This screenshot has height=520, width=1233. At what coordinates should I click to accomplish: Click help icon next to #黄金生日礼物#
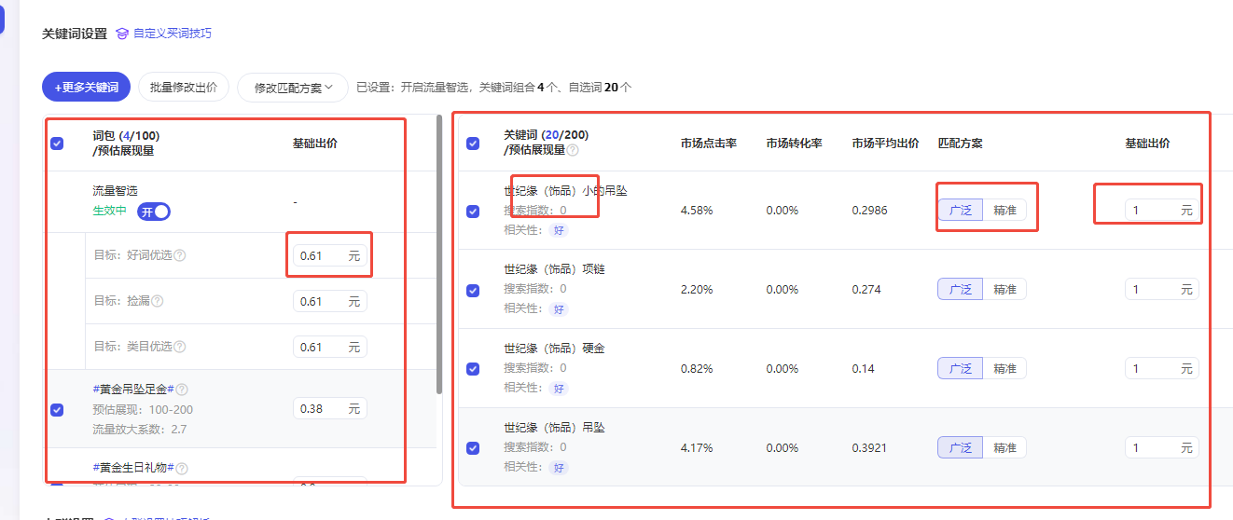(x=182, y=469)
